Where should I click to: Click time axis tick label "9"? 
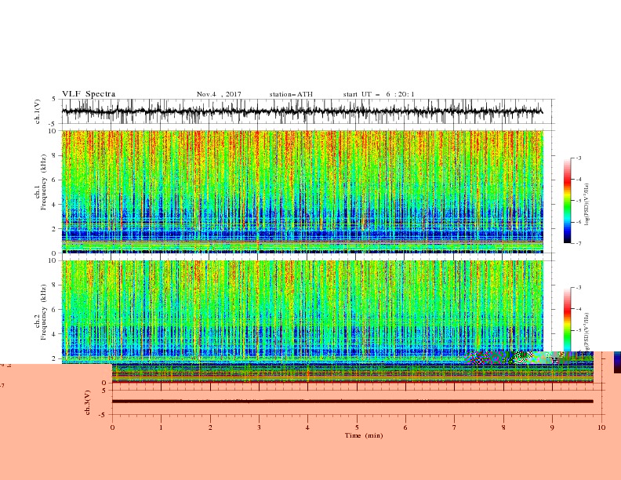pyautogui.click(x=552, y=427)
